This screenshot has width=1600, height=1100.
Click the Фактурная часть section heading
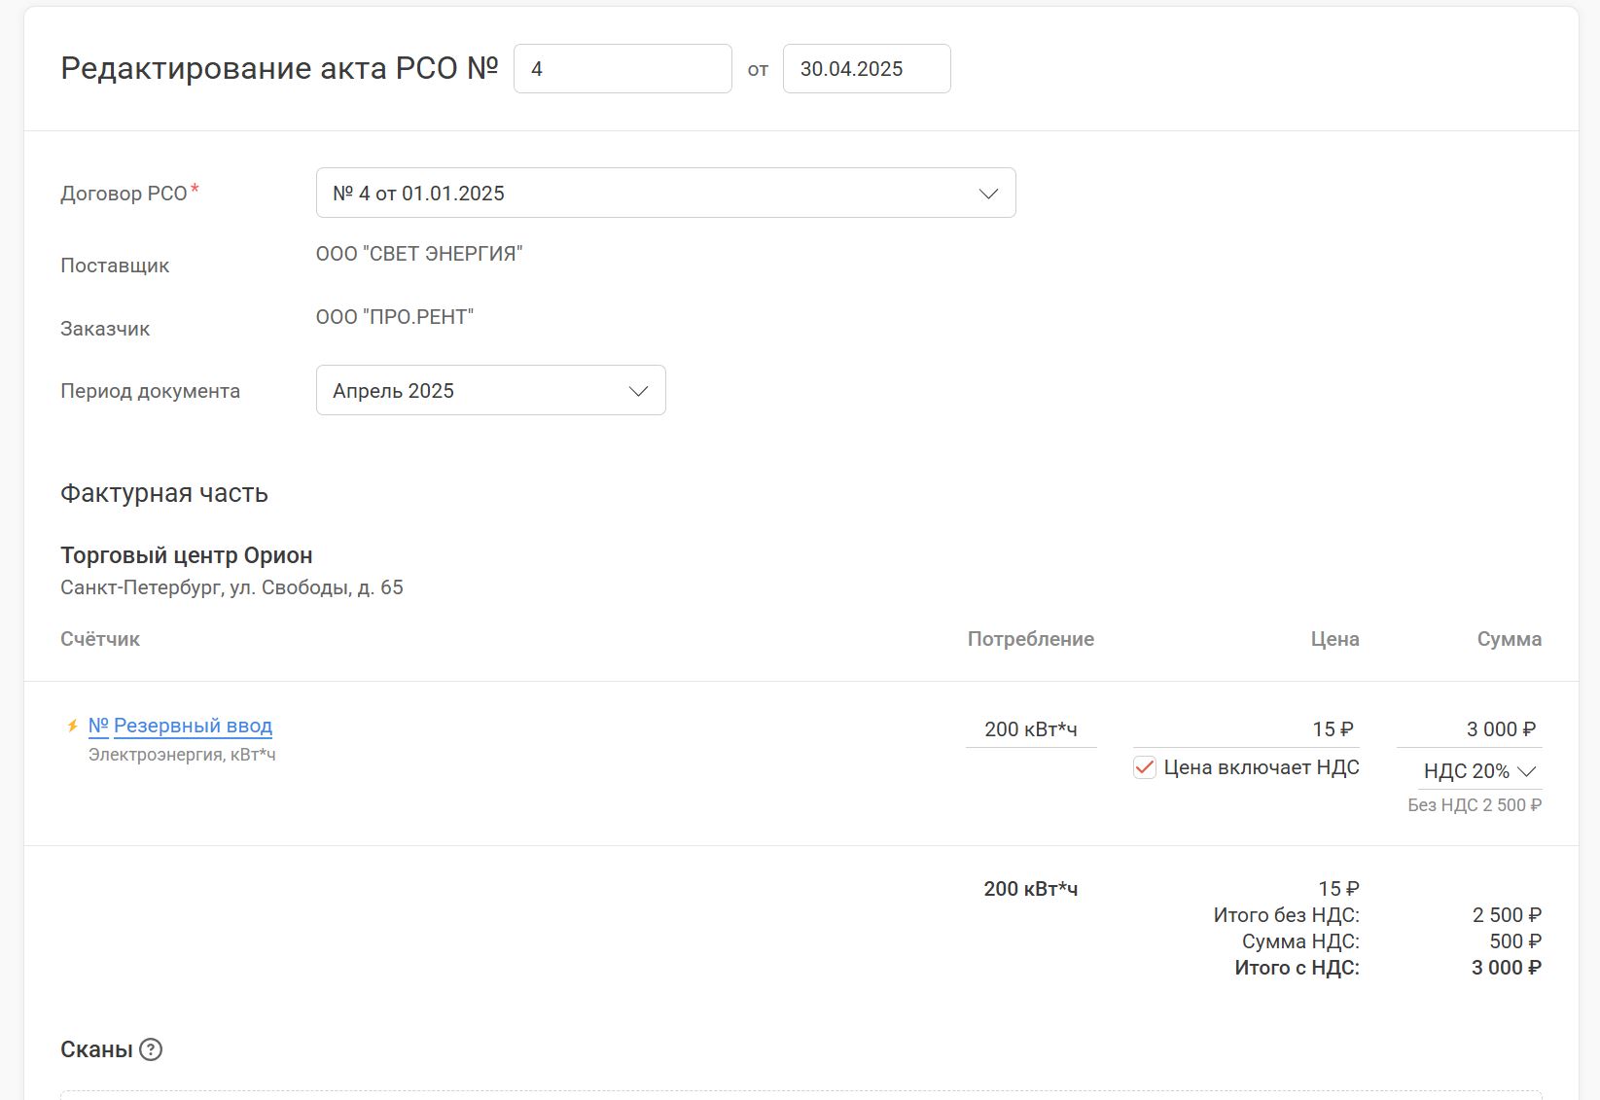tap(164, 493)
